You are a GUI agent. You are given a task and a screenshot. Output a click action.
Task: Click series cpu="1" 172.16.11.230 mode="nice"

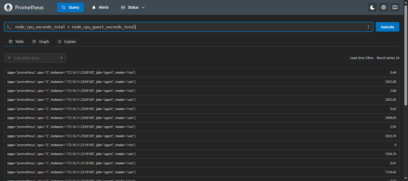pos(71,91)
